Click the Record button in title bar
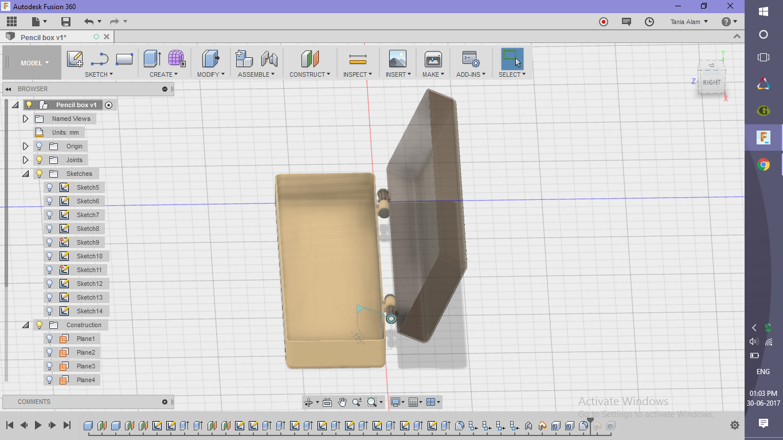 tap(603, 22)
